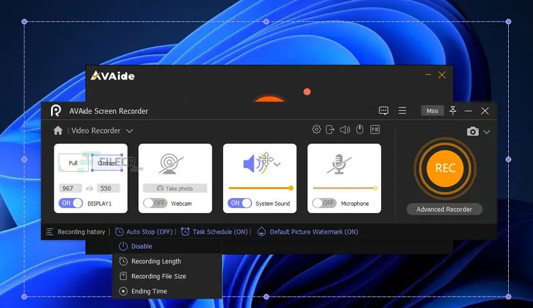The image size is (533, 308).
Task: Open the feedback chat bubble icon
Action: (x=383, y=111)
